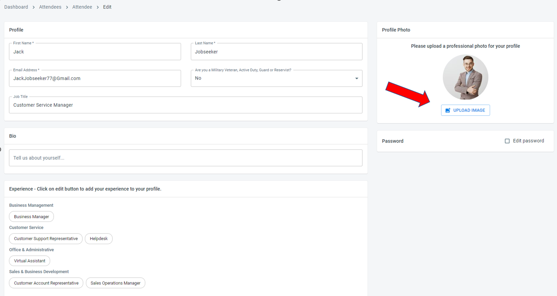Click the Helpdesk experience chip

click(x=99, y=239)
